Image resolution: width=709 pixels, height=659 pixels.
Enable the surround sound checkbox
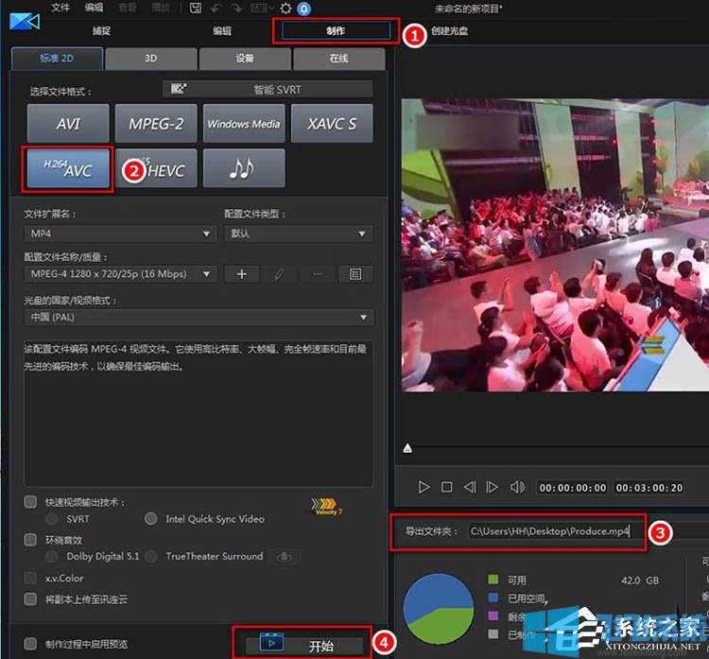click(x=30, y=540)
